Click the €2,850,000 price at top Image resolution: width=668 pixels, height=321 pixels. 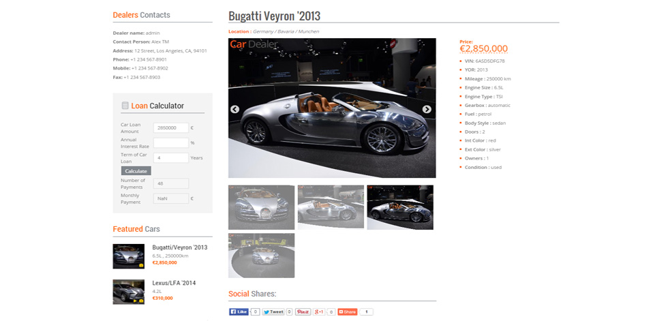(483, 48)
